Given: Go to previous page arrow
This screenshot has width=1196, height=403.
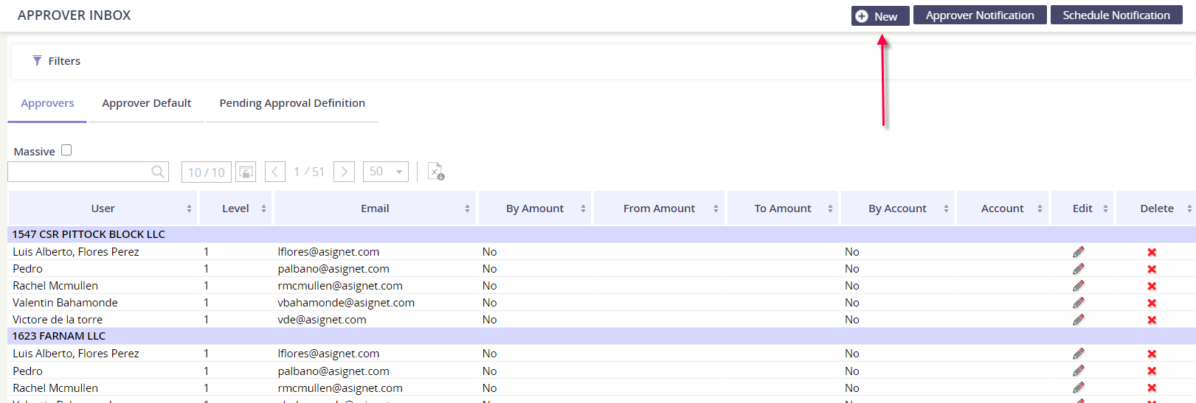Looking at the screenshot, I should click(274, 172).
